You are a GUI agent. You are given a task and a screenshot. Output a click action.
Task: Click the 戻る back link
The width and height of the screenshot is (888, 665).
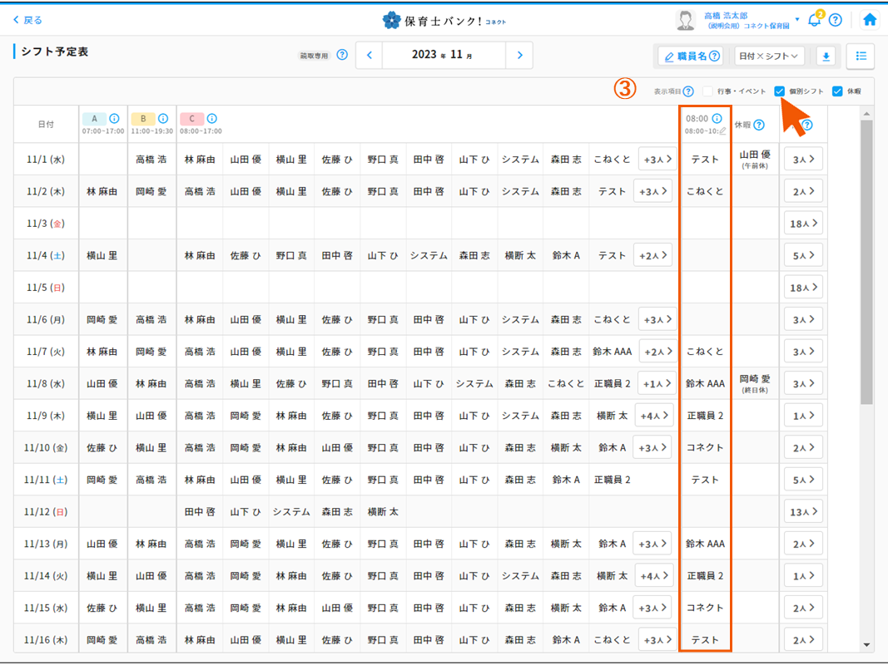[27, 20]
